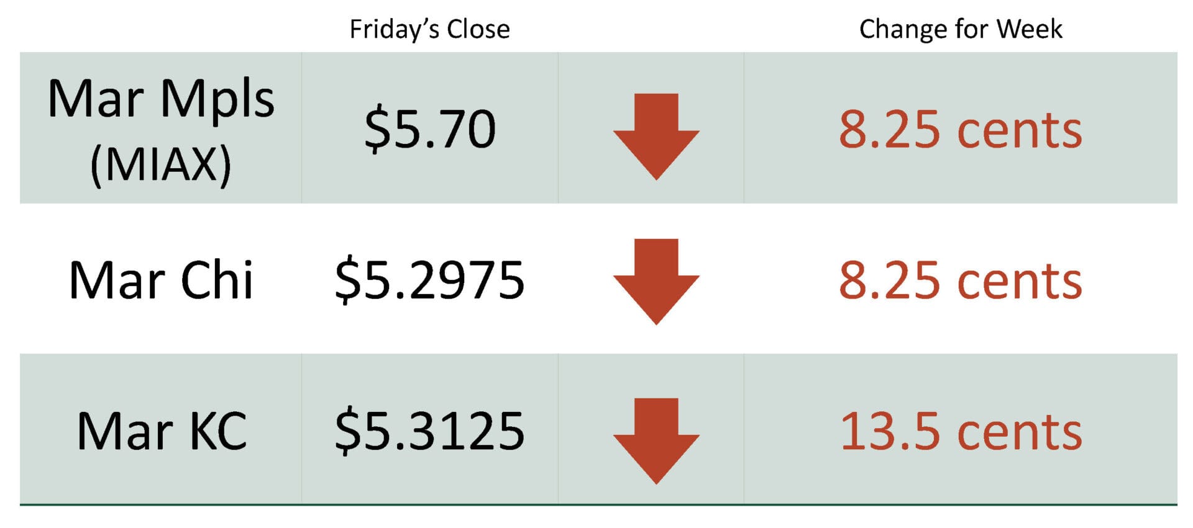The height and width of the screenshot is (528, 1193).
Task: Select the $5.2975 closing price
Action: click(x=430, y=280)
